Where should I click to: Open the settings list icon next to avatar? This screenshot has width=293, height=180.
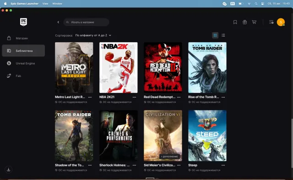(271, 22)
